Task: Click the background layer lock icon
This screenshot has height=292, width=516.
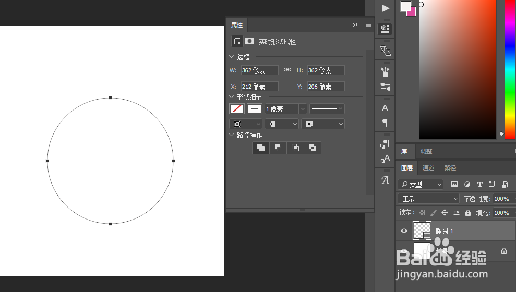Action: coord(504,251)
